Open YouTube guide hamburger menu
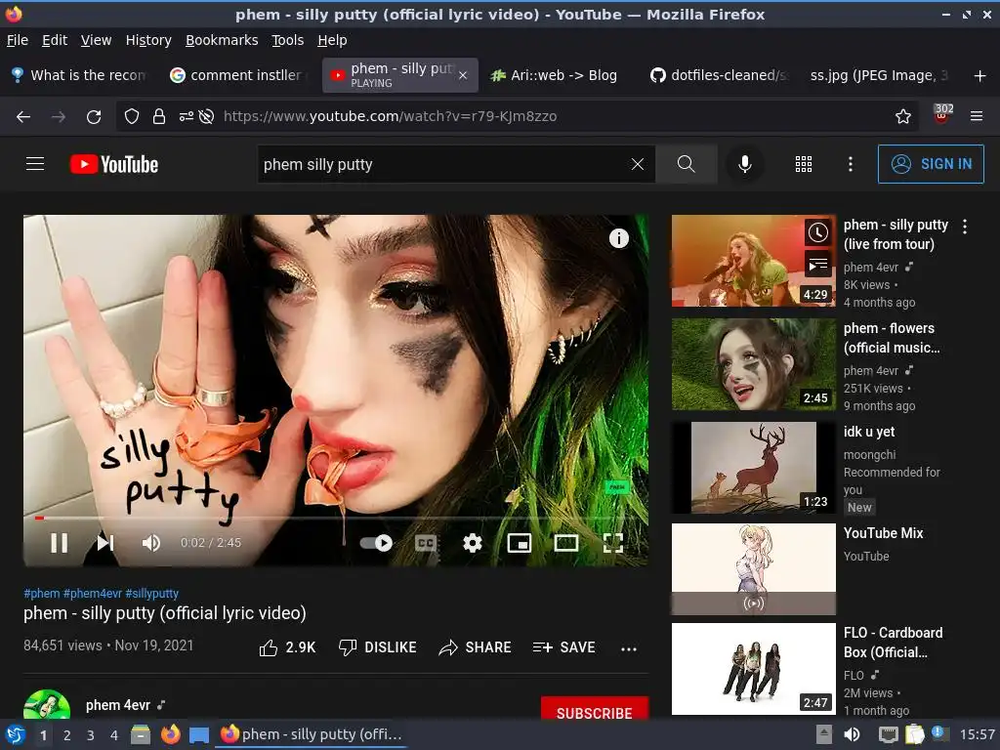This screenshot has height=750, width=1000. point(35,164)
